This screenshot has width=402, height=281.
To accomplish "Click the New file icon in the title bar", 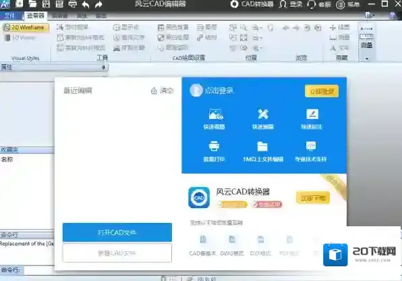I will point(20,4).
